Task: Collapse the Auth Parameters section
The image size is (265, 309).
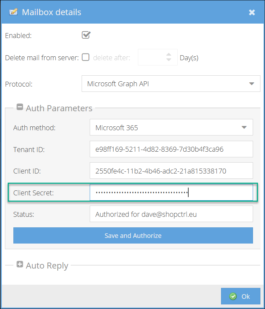Action: point(20,107)
